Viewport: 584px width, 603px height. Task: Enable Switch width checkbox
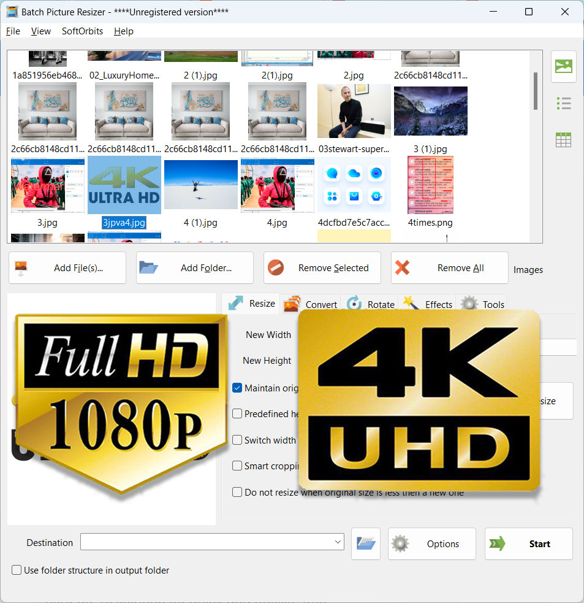(237, 440)
